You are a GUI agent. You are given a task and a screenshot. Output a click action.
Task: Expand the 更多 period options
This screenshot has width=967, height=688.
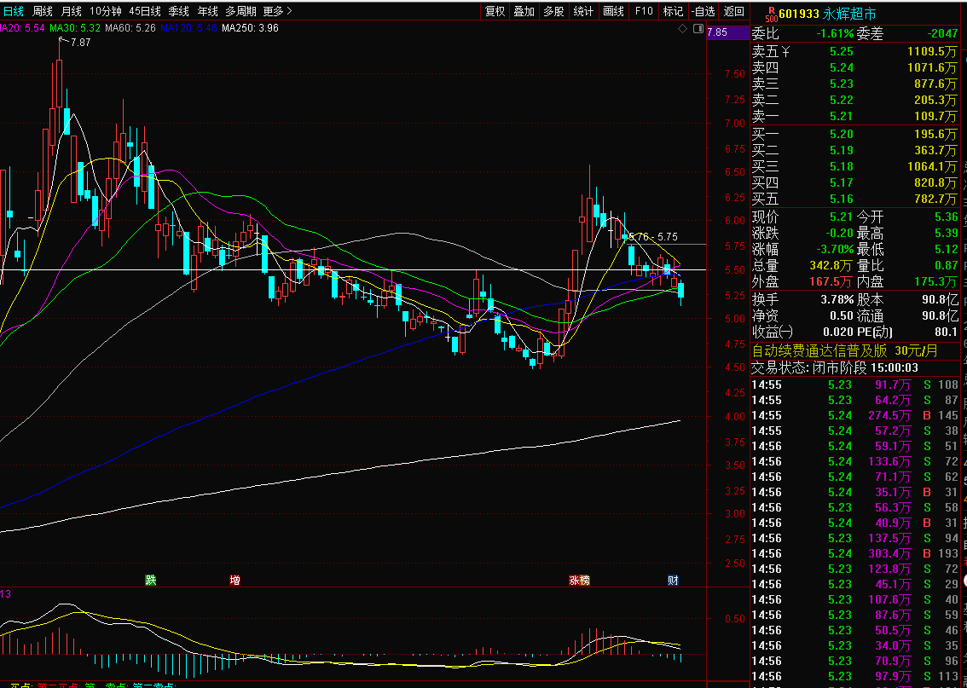tap(277, 11)
